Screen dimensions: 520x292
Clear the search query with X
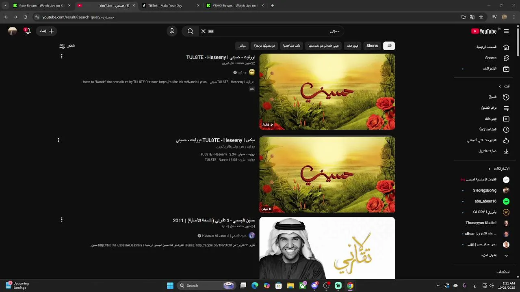pyautogui.click(x=204, y=31)
